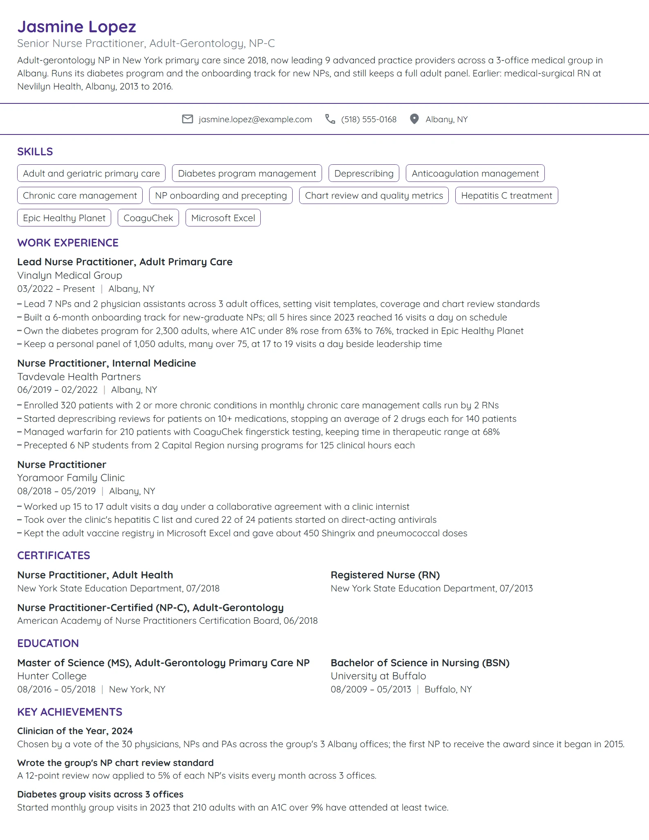This screenshot has height=840, width=649.
Task: Select the Chronic care management tag
Action: click(80, 195)
